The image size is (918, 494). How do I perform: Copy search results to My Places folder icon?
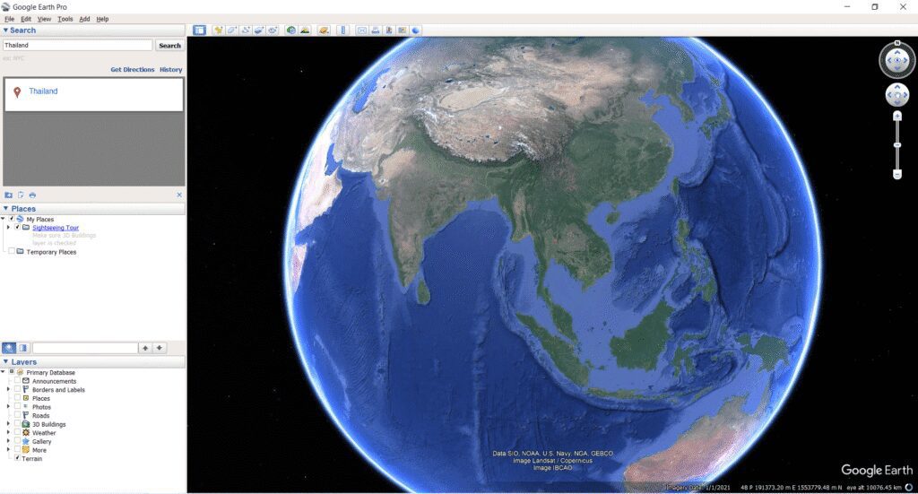click(9, 195)
